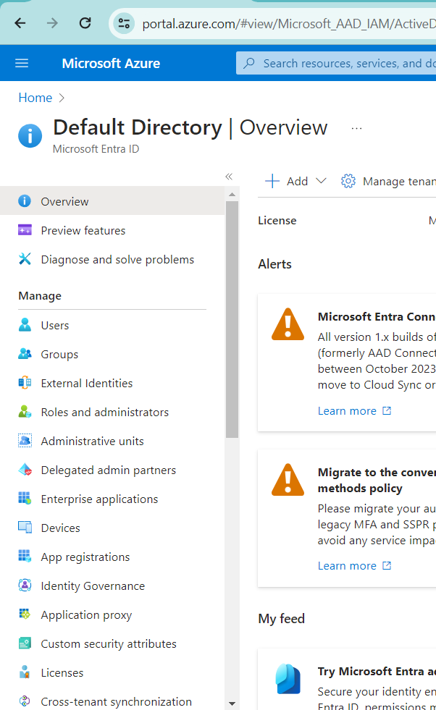Collapse the sidebar with the double chevron
The width and height of the screenshot is (436, 710).
(229, 177)
